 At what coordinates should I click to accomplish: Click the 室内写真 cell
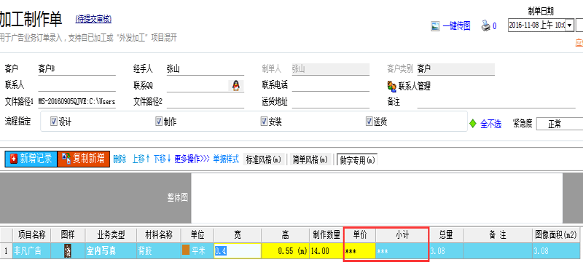coord(111,251)
